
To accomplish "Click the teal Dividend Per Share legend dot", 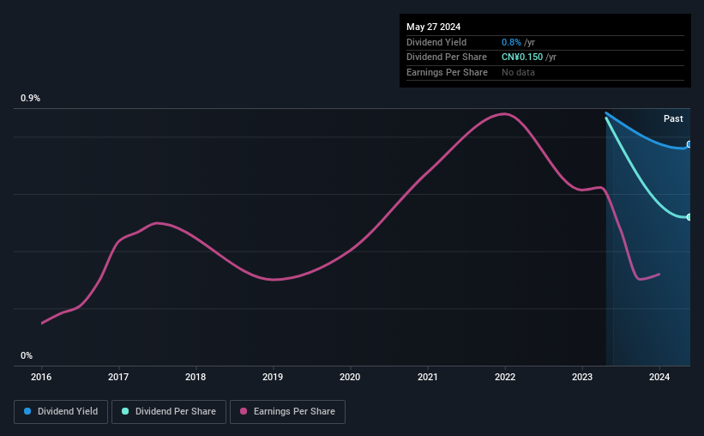I will point(125,411).
